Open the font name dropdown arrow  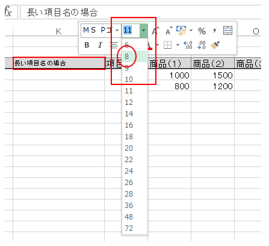point(117,30)
